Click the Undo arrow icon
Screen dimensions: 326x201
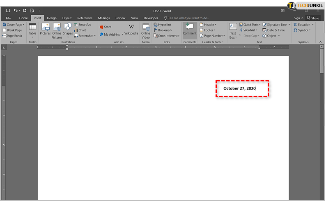tap(16, 10)
